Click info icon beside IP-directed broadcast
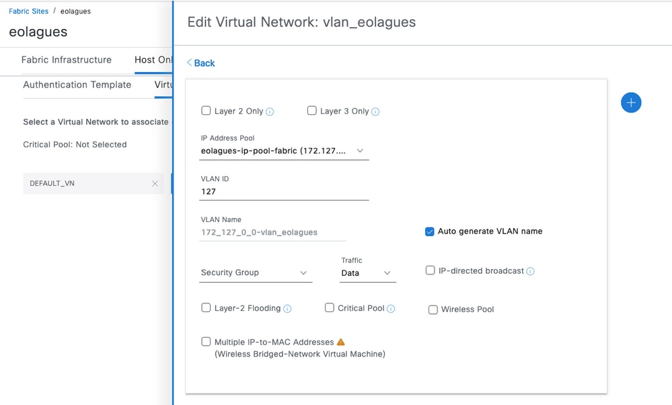 pos(530,272)
